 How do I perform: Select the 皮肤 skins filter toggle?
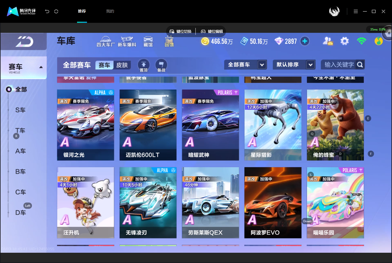(x=122, y=65)
